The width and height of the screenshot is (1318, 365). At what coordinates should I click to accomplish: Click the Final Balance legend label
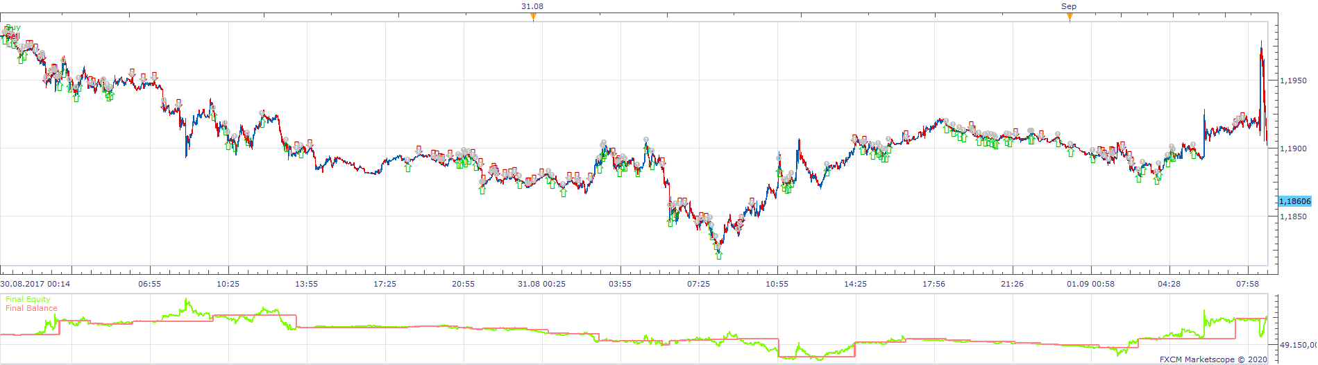[x=31, y=308]
